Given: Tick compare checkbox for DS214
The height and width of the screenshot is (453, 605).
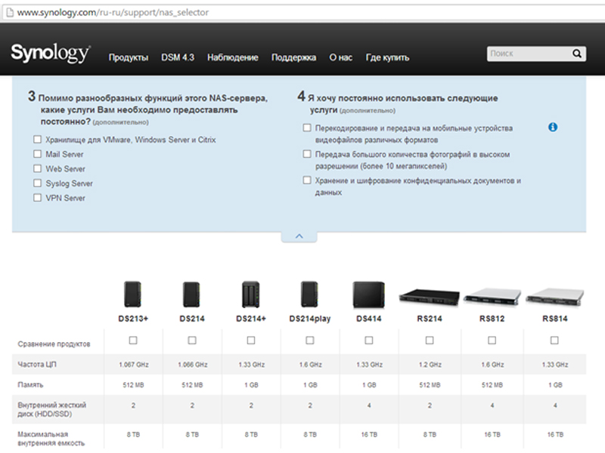Looking at the screenshot, I should (192, 341).
